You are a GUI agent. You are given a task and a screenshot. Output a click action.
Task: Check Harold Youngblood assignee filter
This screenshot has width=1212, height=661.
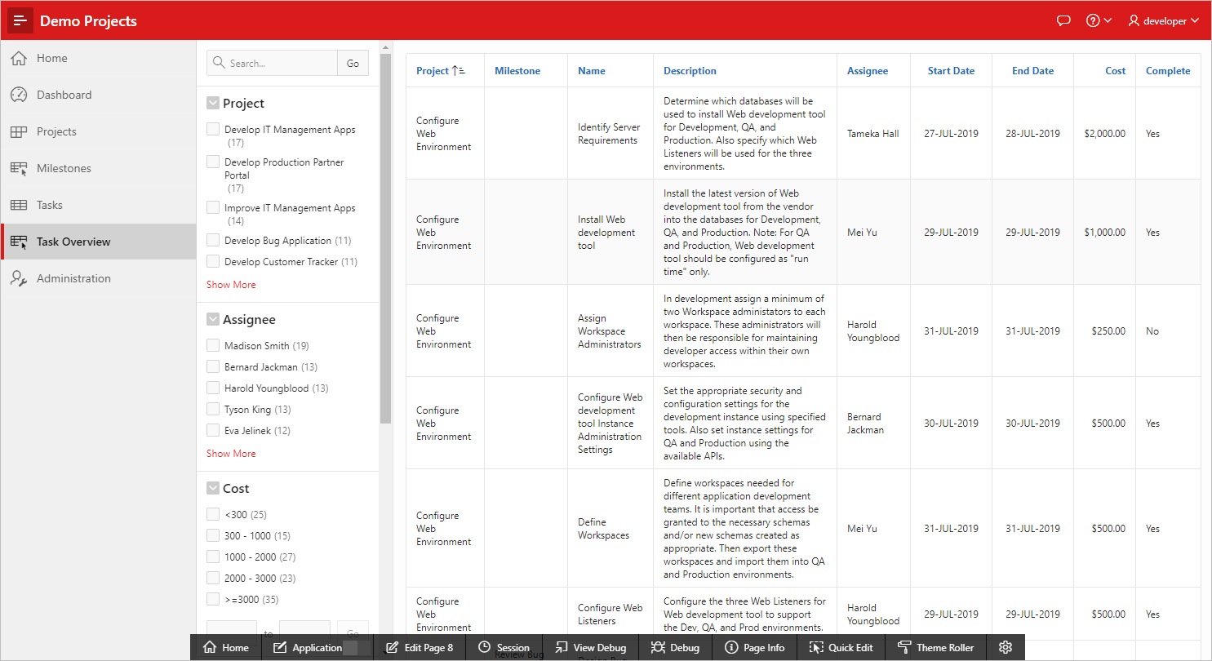pyautogui.click(x=213, y=388)
